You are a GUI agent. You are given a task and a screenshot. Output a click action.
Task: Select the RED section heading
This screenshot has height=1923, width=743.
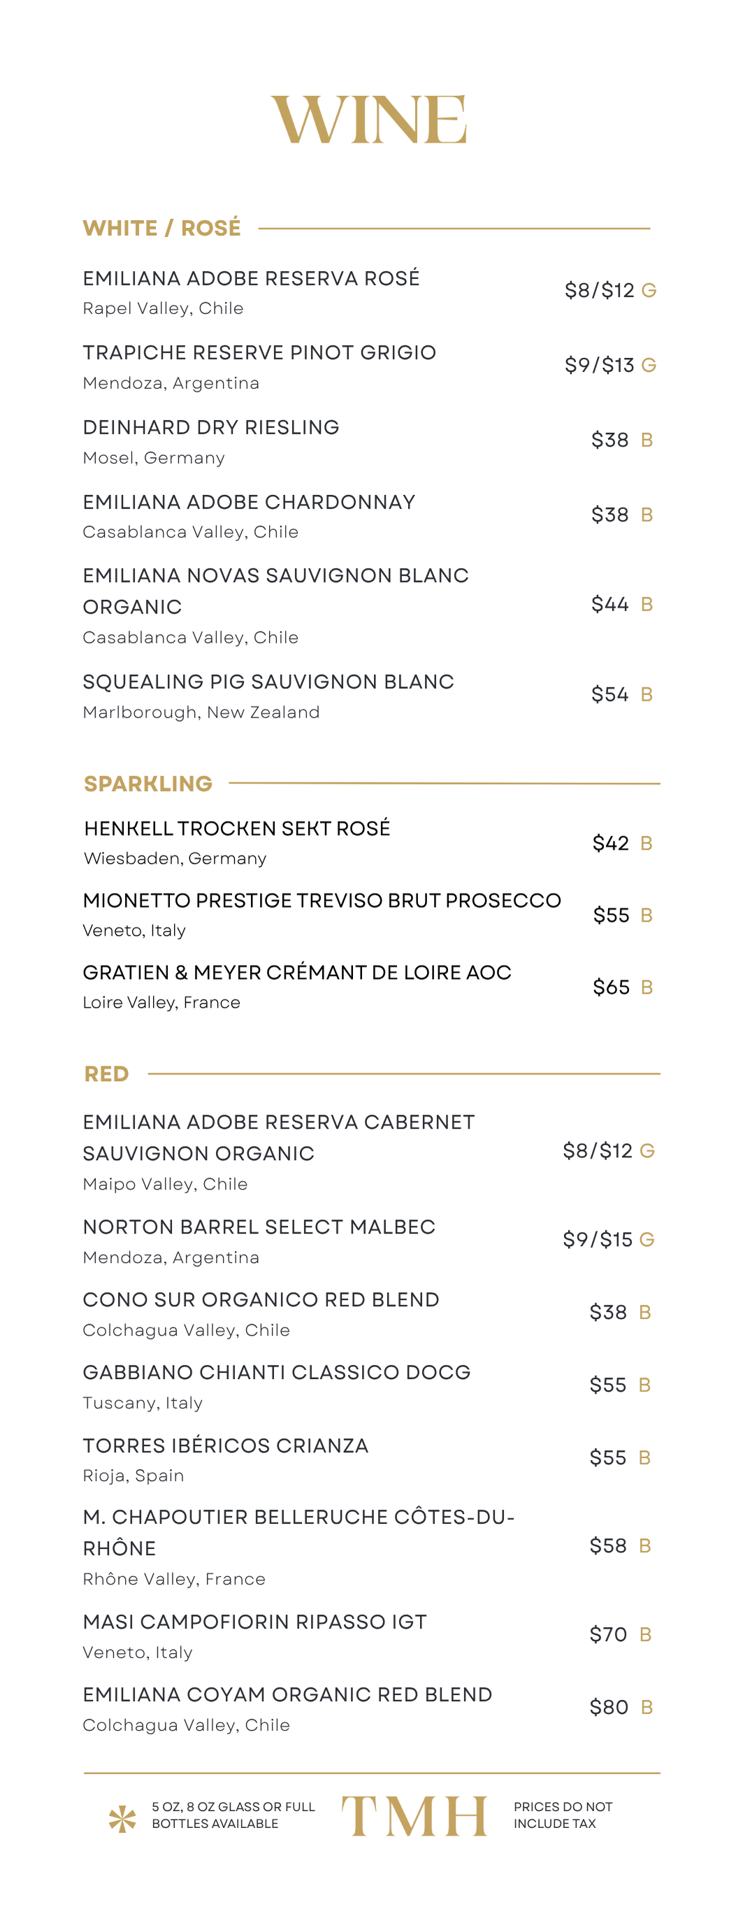[x=107, y=1073]
